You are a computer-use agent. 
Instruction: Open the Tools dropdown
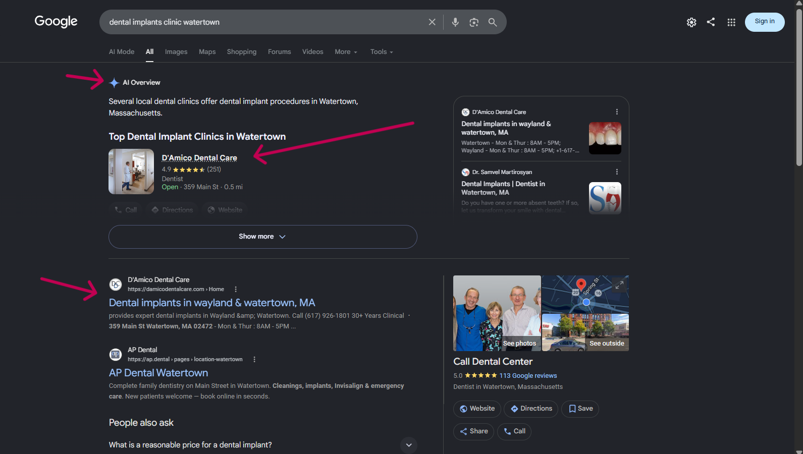pos(382,52)
